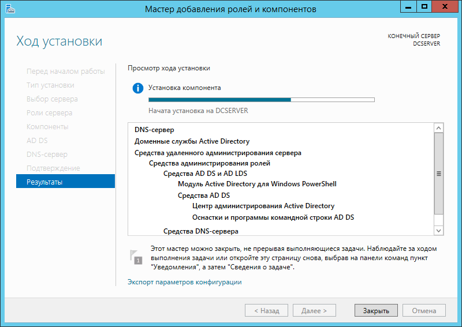
Task: Click Модуль Active Directory для Windows PowerShell row
Action: point(257,184)
